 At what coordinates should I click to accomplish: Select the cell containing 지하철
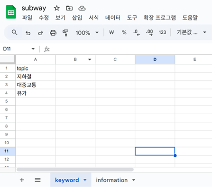point(36,77)
